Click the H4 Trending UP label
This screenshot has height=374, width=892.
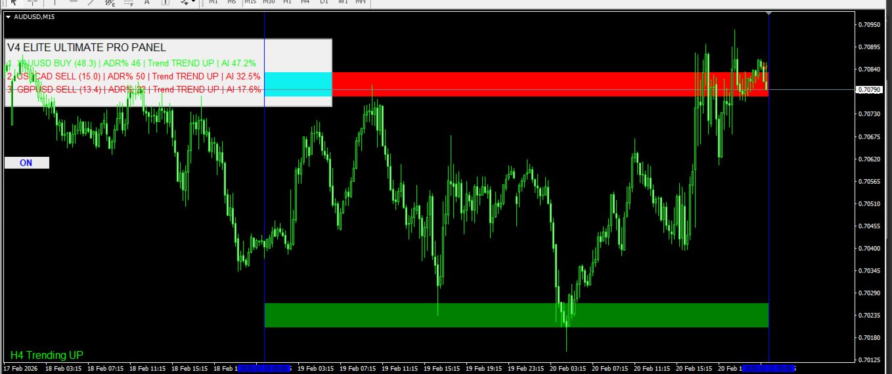47,355
